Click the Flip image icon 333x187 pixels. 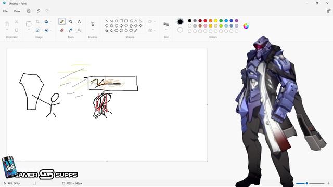(x=46, y=30)
